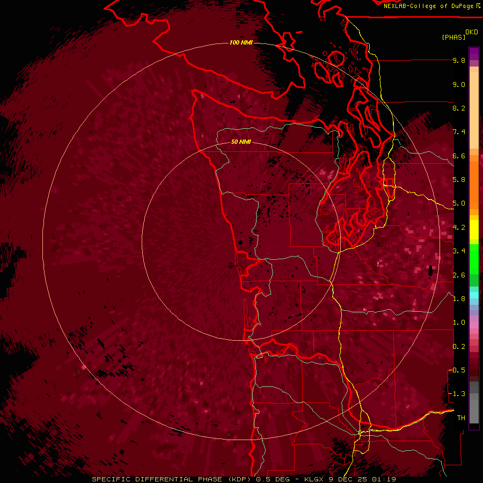The height and width of the screenshot is (483, 483).
Task: Select the 9.8 legend value
Action: pyautogui.click(x=459, y=61)
